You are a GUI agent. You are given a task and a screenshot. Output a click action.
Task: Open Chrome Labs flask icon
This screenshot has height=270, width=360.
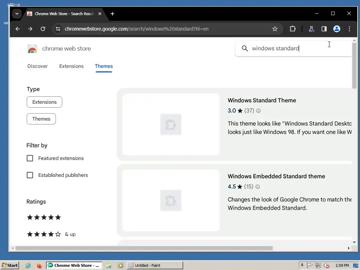point(311,29)
